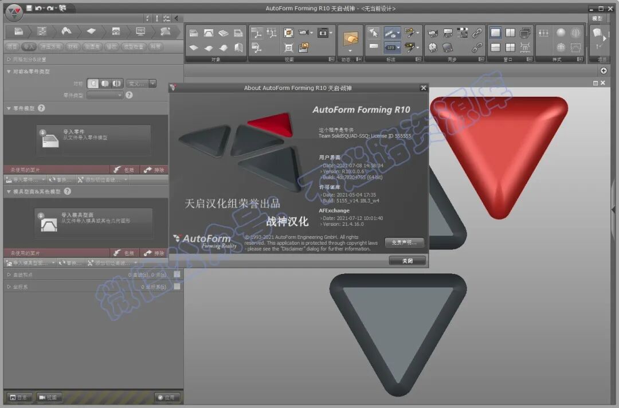
Task: Select the two-column window layout icon
Action: tap(510, 33)
